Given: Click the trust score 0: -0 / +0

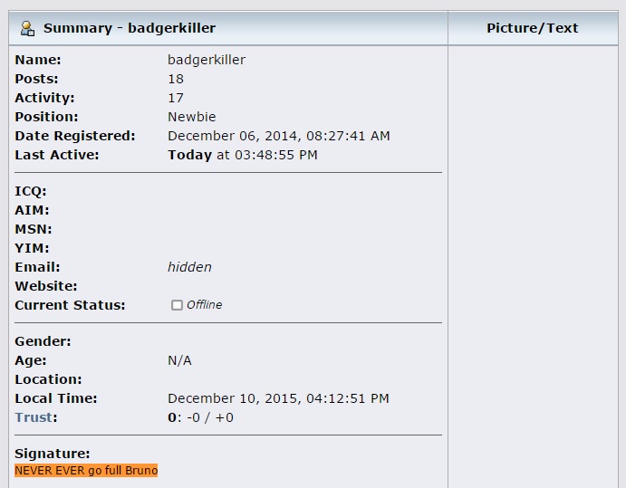Looking at the screenshot, I should [x=200, y=417].
